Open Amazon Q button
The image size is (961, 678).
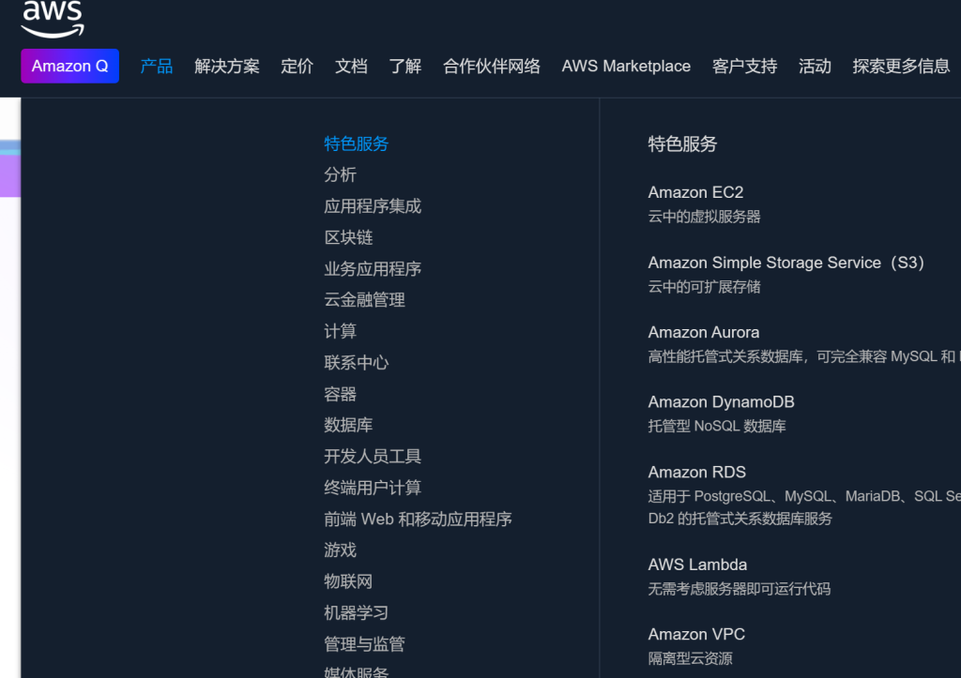pos(69,67)
